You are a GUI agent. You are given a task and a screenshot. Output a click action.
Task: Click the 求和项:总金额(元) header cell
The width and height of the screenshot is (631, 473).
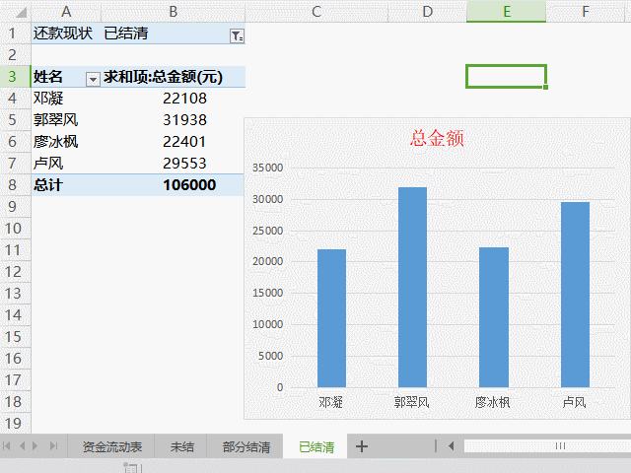pyautogui.click(x=174, y=77)
